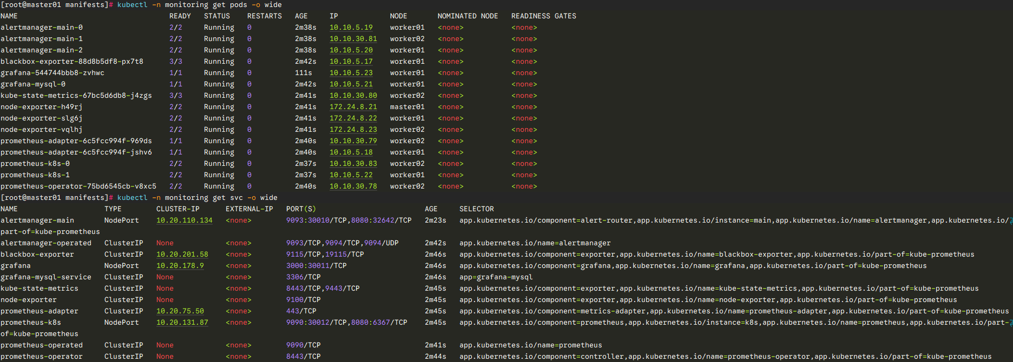Viewport: 1013px width, 362px height.
Task: Select the SELECTOR column header
Action: pyautogui.click(x=476, y=209)
